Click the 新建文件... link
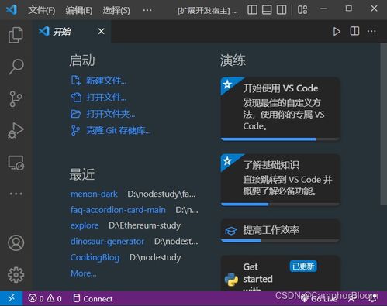Image resolution: width=387 pixels, height=306 pixels. [106, 81]
